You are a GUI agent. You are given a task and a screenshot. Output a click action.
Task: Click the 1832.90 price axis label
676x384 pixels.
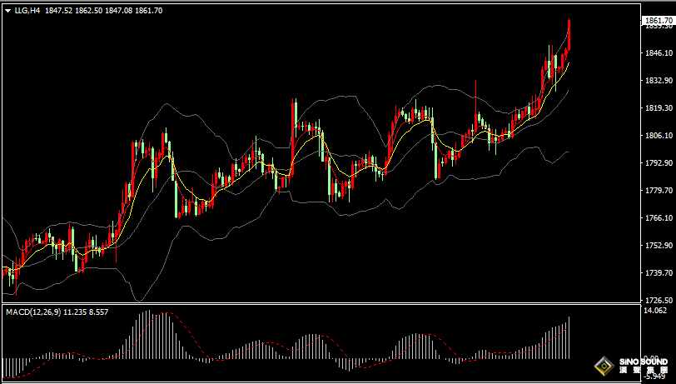(x=658, y=81)
